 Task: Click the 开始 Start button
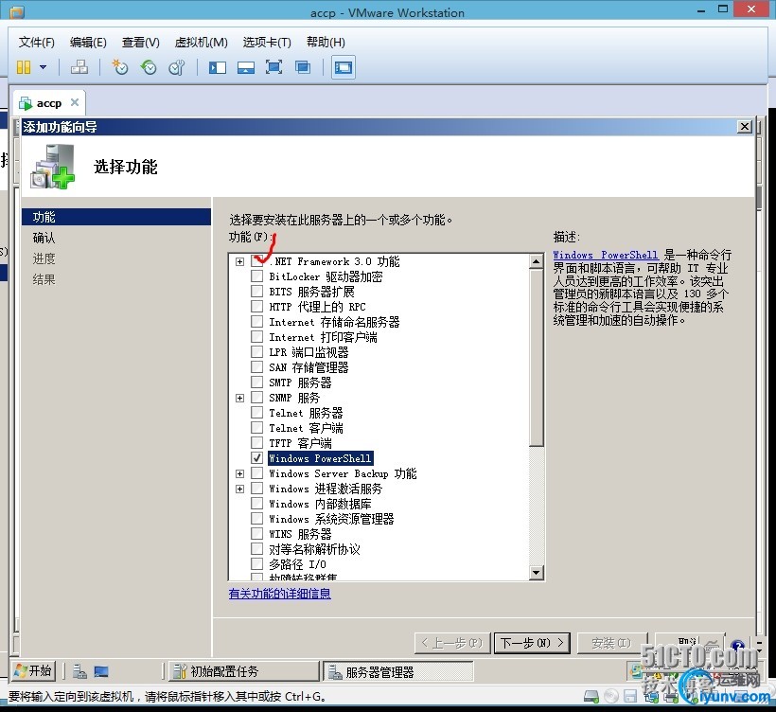coord(33,671)
